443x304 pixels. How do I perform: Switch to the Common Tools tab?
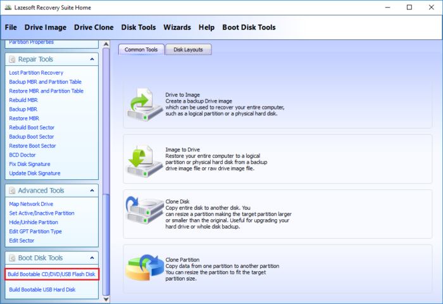(141, 49)
